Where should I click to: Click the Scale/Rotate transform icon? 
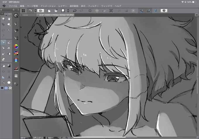click(x=111, y=11)
